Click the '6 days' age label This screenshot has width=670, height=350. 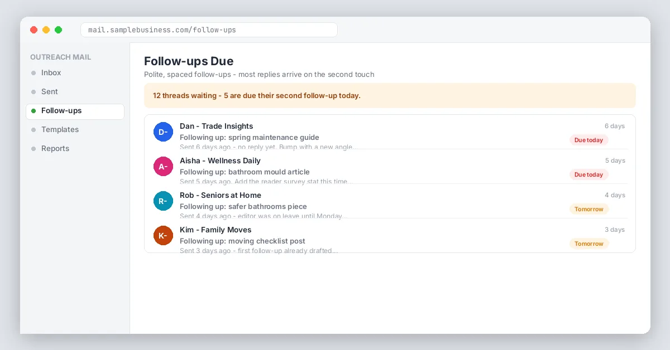click(615, 127)
